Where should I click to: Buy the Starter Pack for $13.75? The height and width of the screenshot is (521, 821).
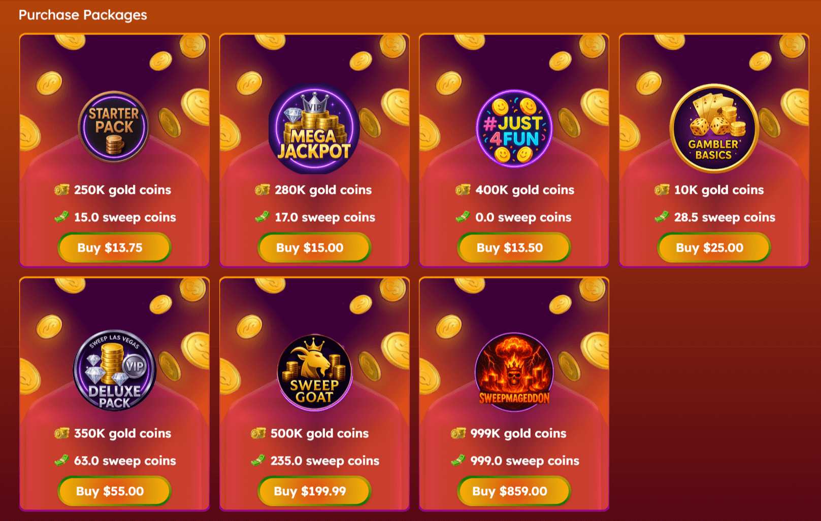coord(114,248)
